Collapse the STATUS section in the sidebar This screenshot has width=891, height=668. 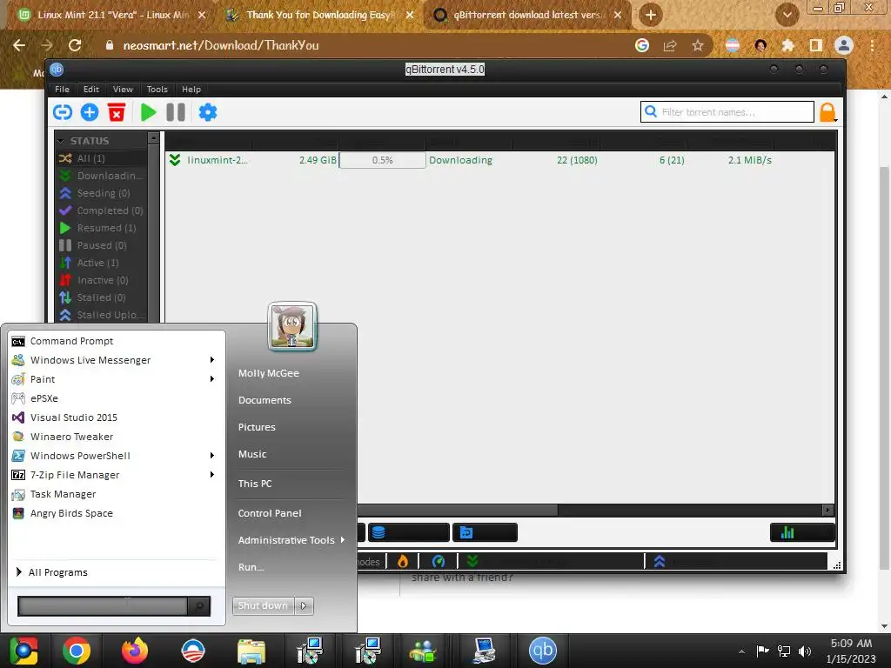pyautogui.click(x=62, y=140)
